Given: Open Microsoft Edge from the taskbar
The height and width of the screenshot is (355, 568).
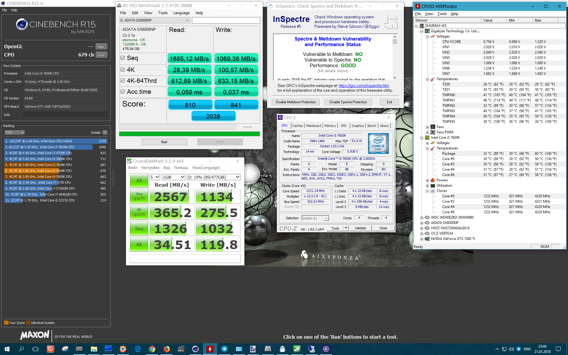Looking at the screenshot, I should pos(138,349).
